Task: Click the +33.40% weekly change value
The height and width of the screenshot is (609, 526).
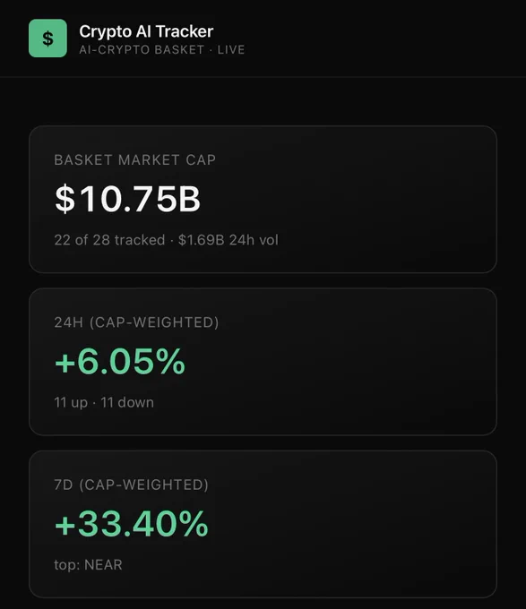Action: [132, 524]
